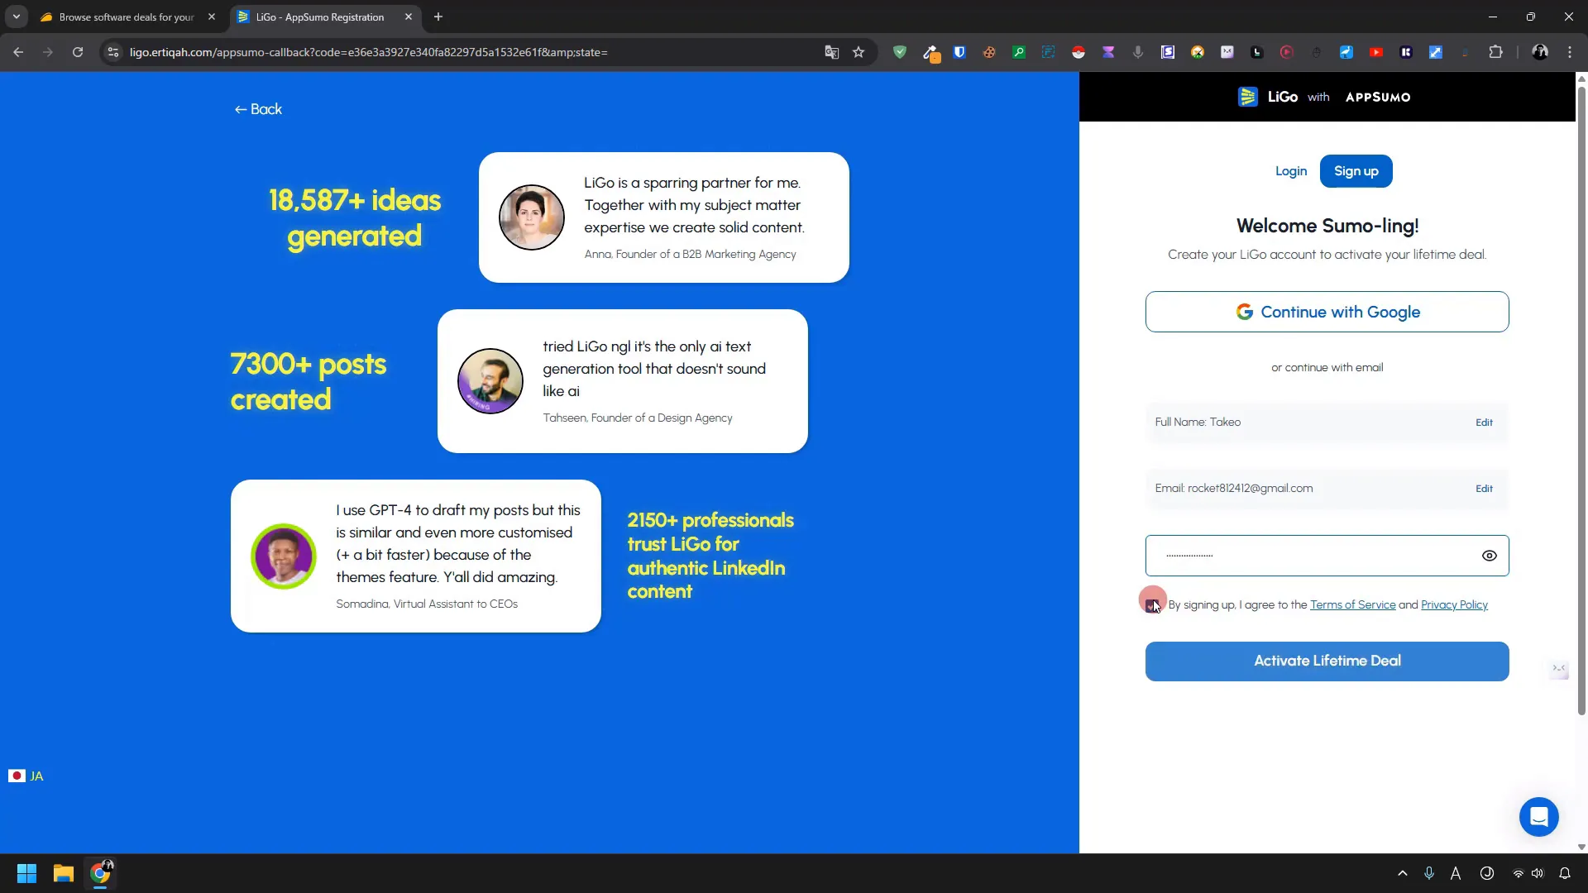Open the Terms of Service link
The height and width of the screenshot is (893, 1588).
tap(1352, 605)
